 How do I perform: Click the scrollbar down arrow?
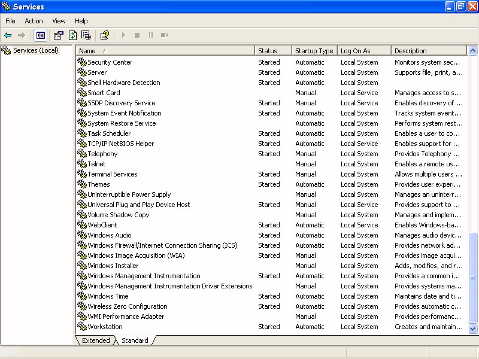tap(472, 328)
